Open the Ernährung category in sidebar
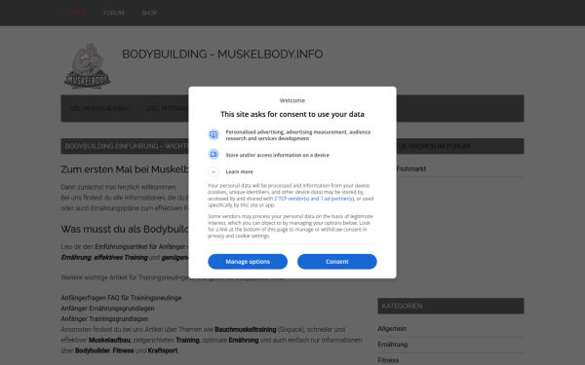This screenshot has height=365, width=585. click(x=393, y=345)
